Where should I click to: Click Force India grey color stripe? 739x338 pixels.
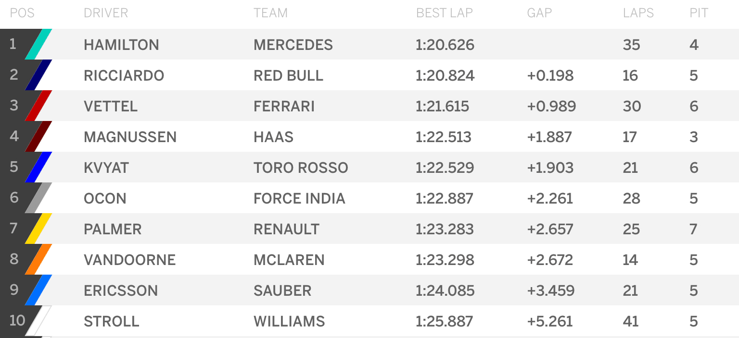(x=38, y=198)
